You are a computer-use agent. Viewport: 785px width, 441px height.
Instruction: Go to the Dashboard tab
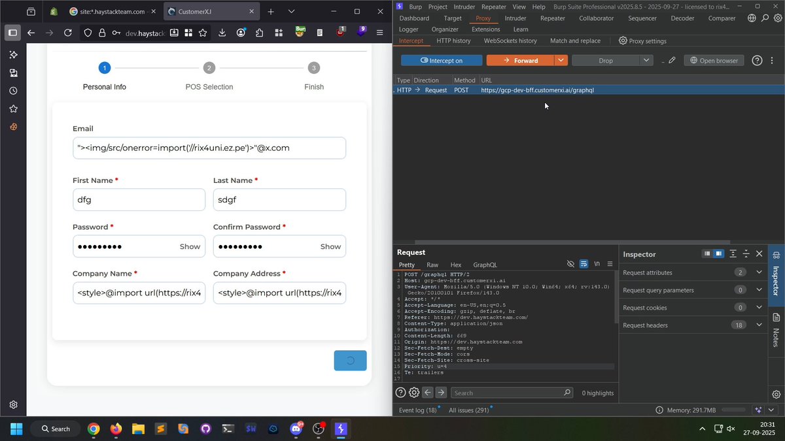pos(414,18)
